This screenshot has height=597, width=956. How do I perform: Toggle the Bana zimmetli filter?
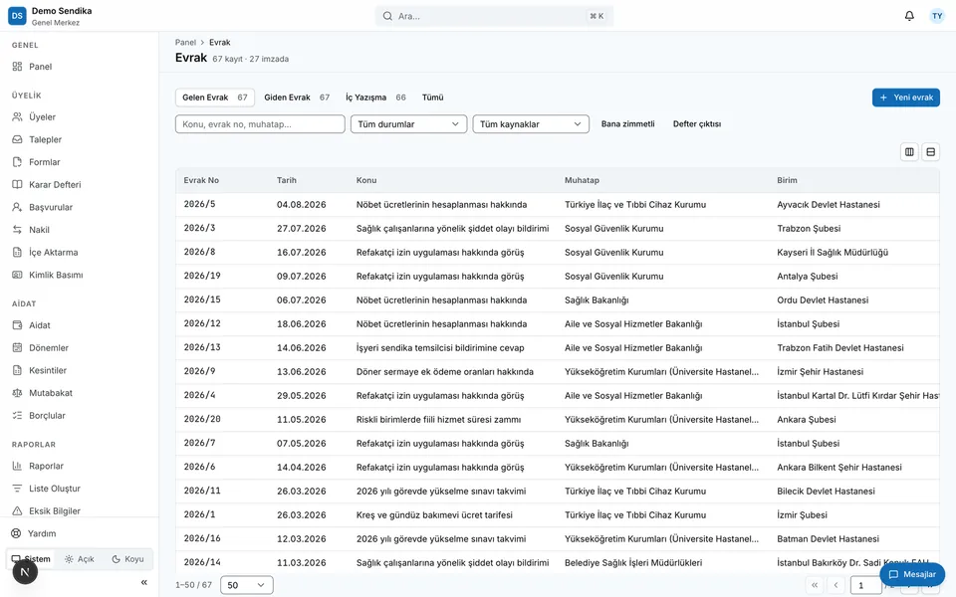627,123
